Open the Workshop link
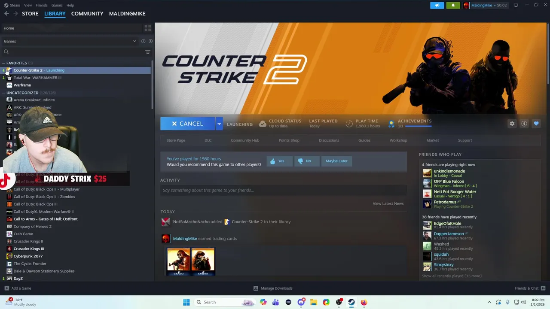This screenshot has height=309, width=550. click(398, 140)
